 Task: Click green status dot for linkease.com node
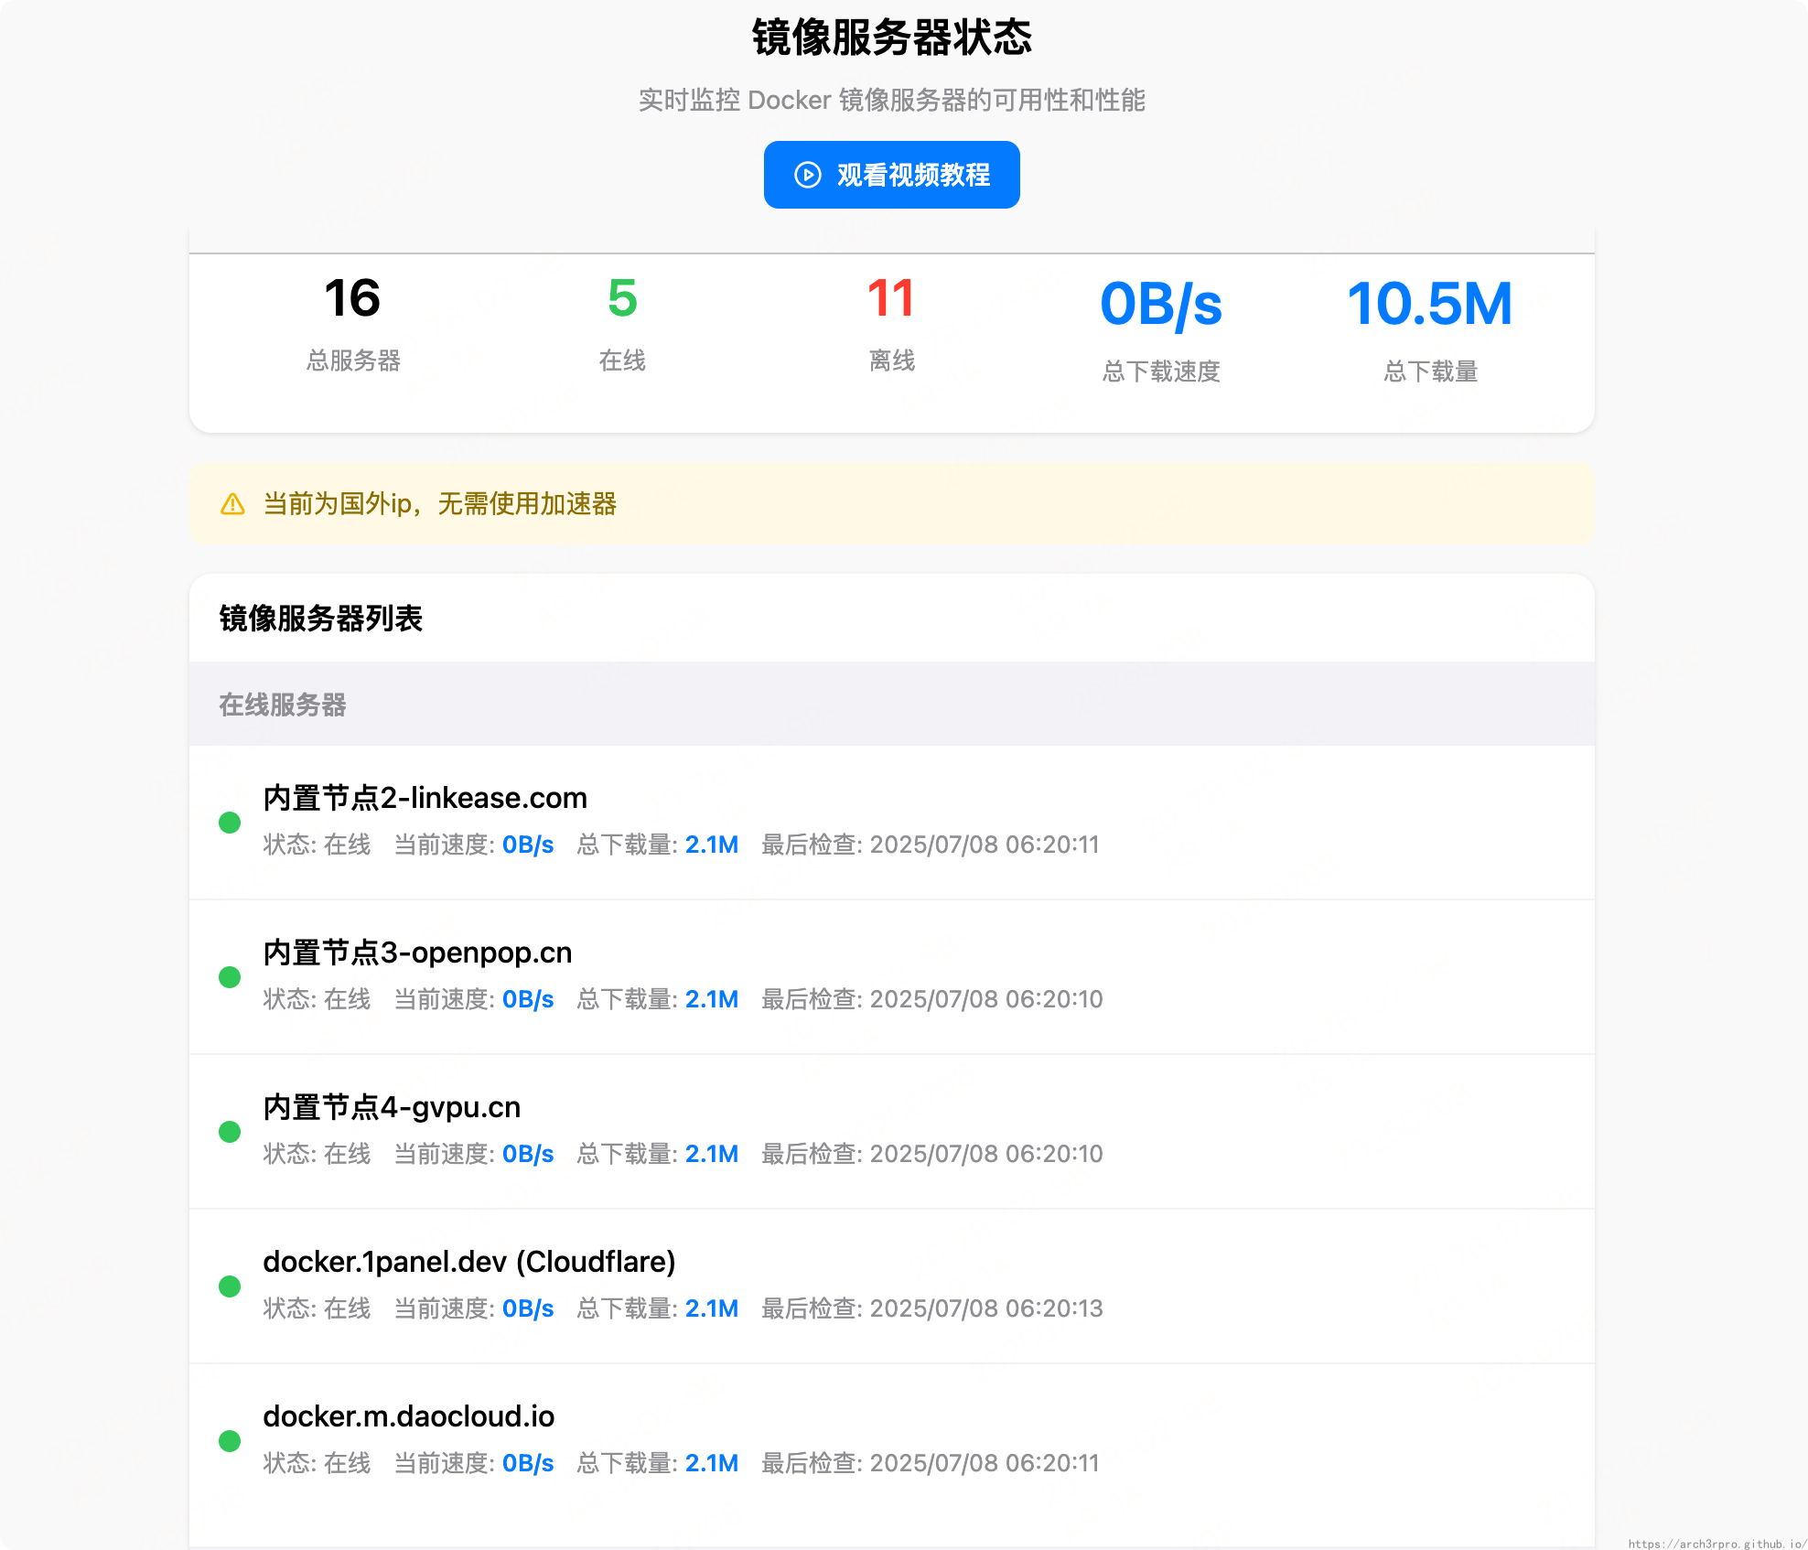230,823
